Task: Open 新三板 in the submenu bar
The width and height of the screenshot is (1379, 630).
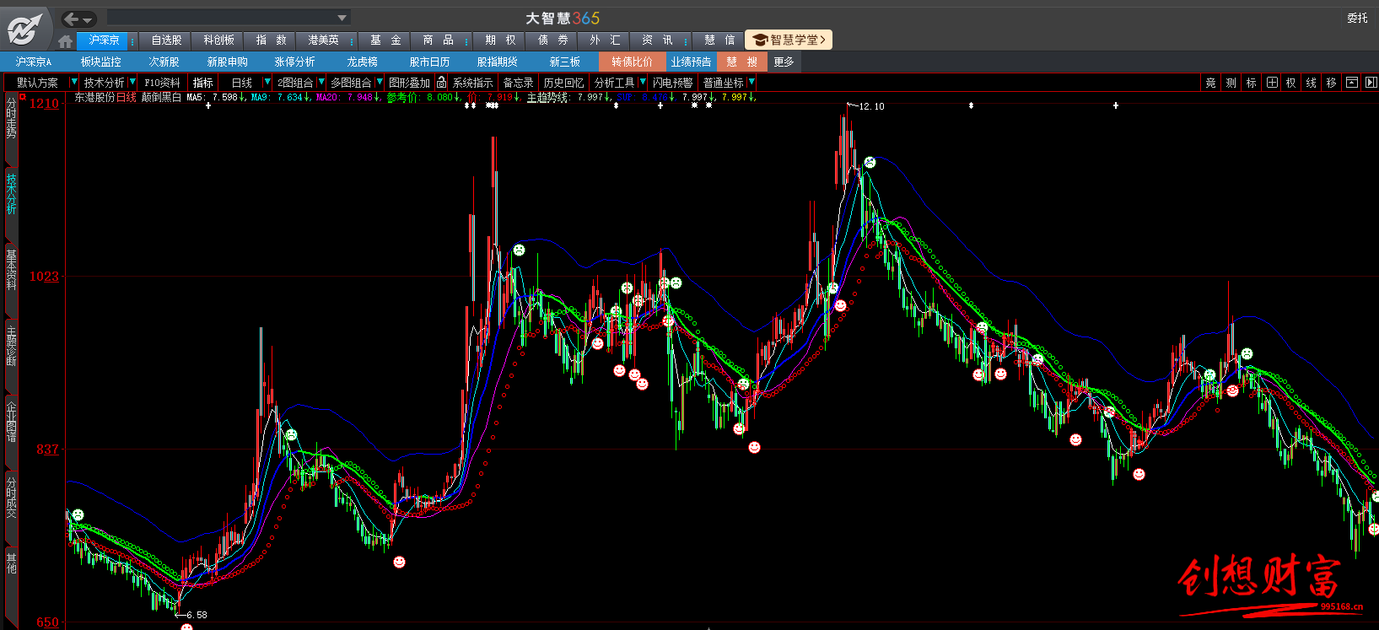Action: 564,62
